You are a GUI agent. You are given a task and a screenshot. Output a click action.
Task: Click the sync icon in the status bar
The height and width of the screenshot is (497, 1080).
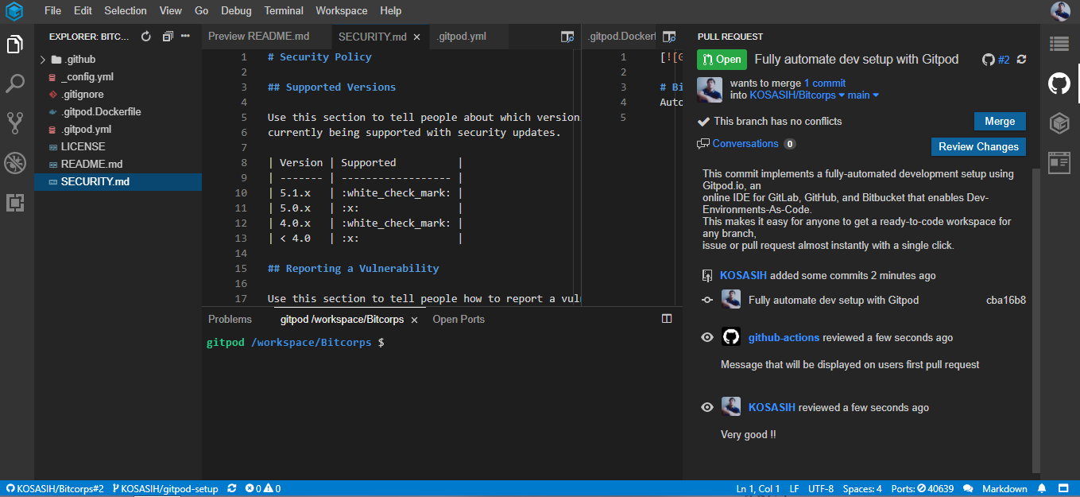(x=232, y=489)
